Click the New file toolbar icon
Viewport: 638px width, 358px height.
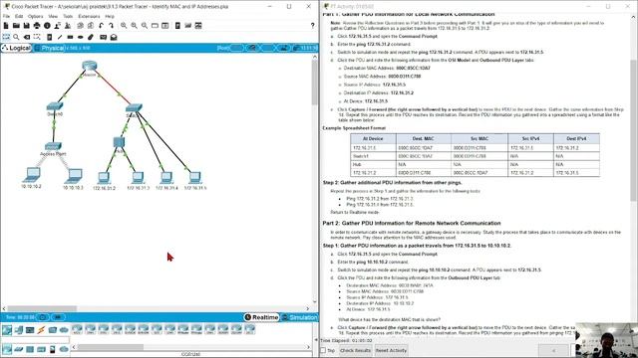pyautogui.click(x=6, y=26)
